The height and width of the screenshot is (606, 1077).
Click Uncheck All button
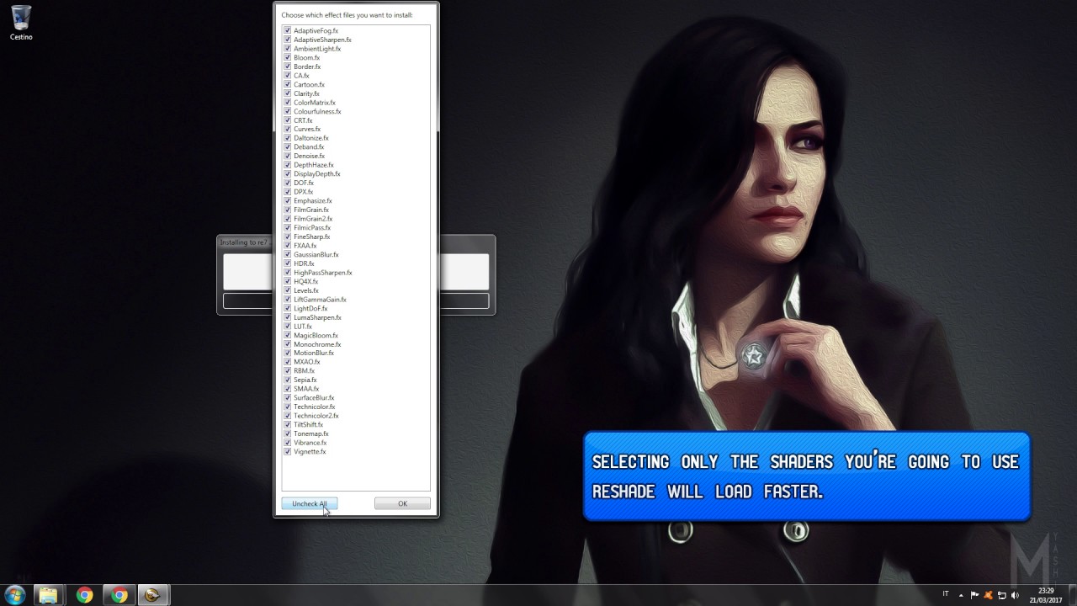[x=310, y=503]
